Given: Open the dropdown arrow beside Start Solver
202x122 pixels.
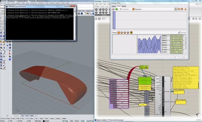Looking at the screenshot, I should pyautogui.click(x=130, y=9).
